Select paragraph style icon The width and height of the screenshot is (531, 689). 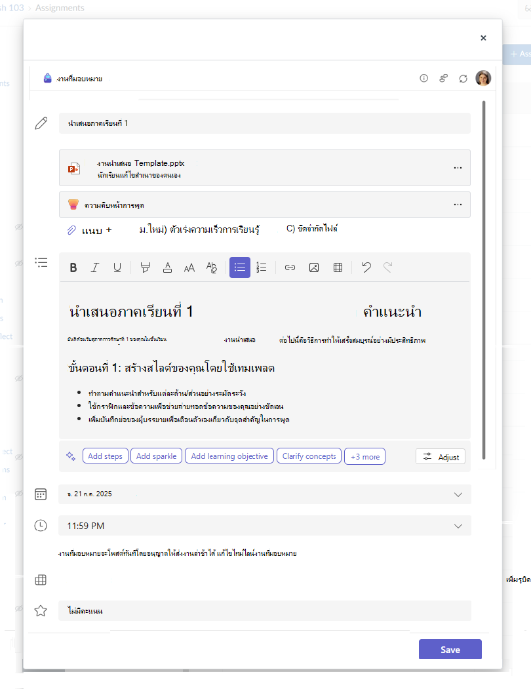(212, 267)
